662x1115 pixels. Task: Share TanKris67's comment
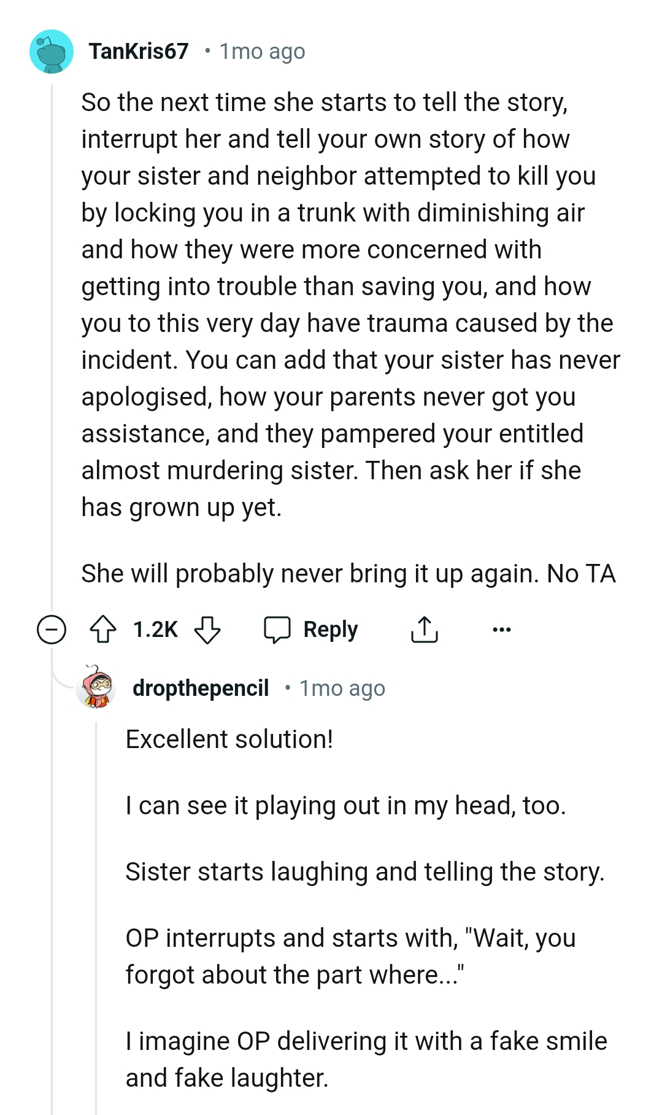425,629
